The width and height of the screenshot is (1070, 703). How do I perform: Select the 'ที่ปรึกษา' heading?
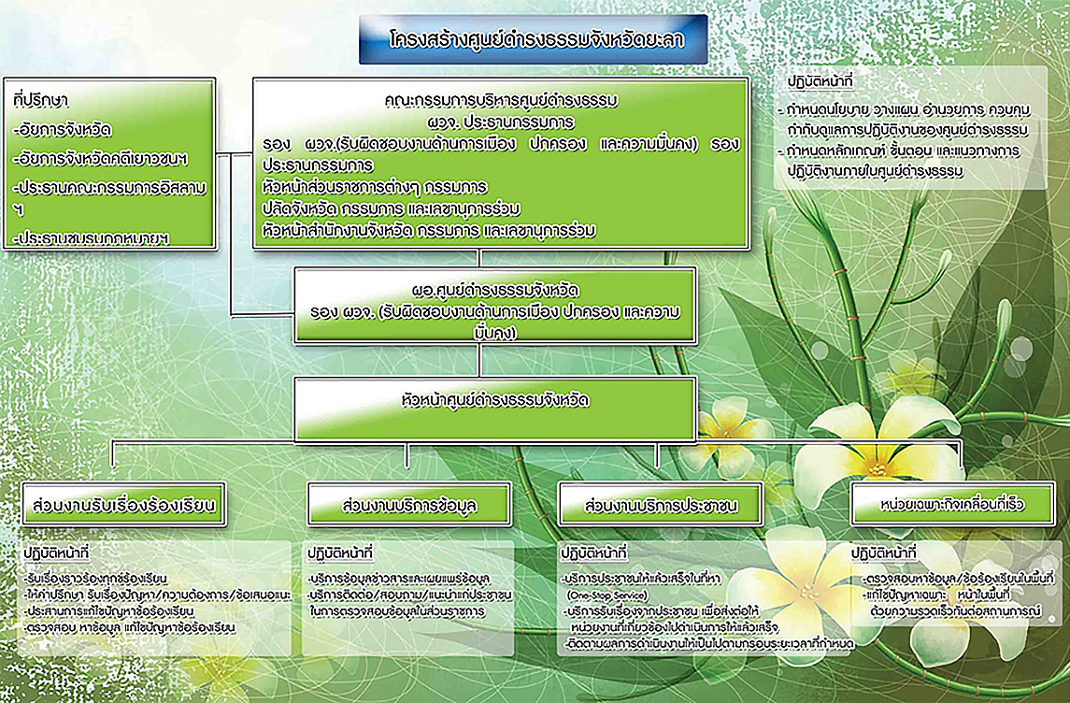[x=40, y=100]
